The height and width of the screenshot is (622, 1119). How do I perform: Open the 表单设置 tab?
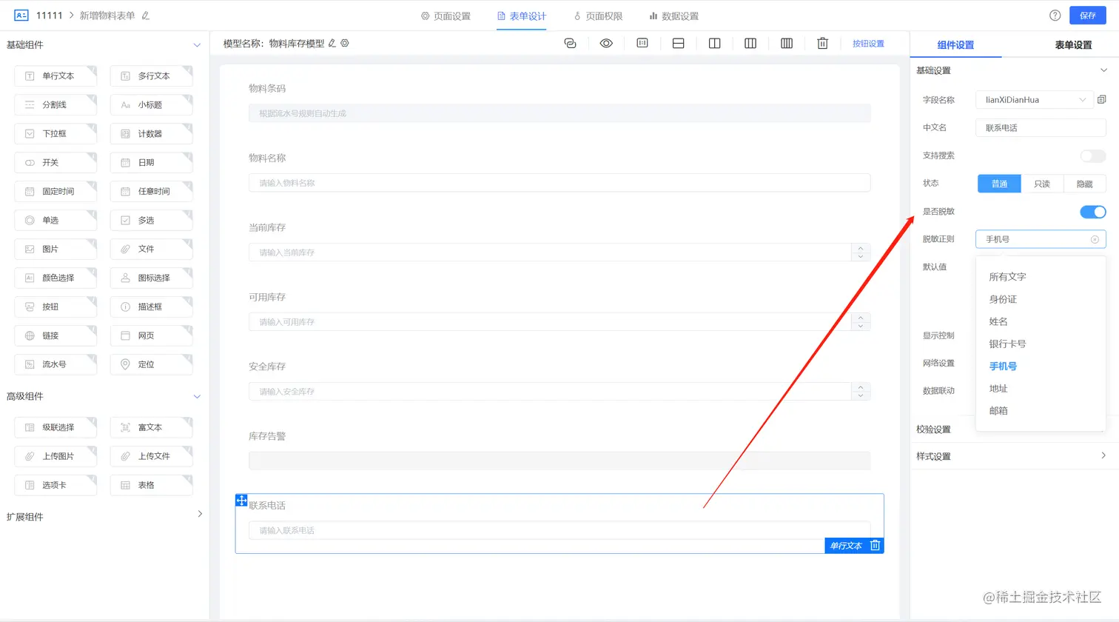[x=1073, y=45]
